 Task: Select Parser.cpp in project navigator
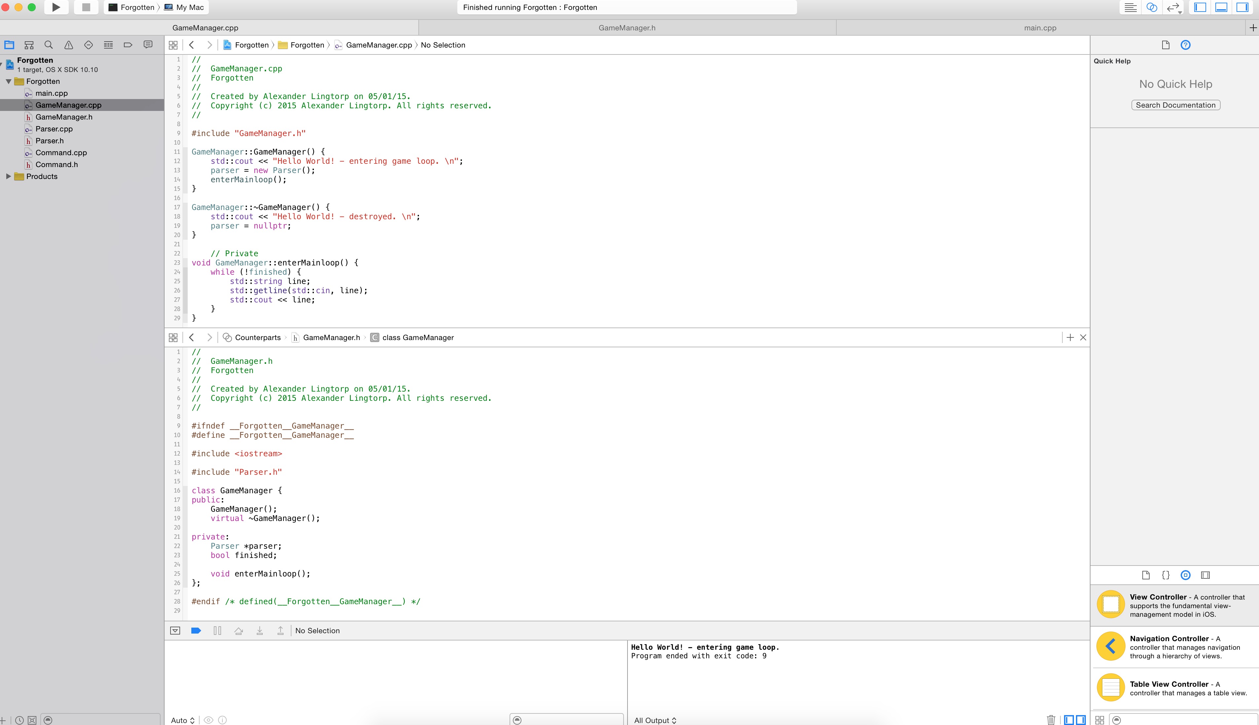(x=54, y=129)
